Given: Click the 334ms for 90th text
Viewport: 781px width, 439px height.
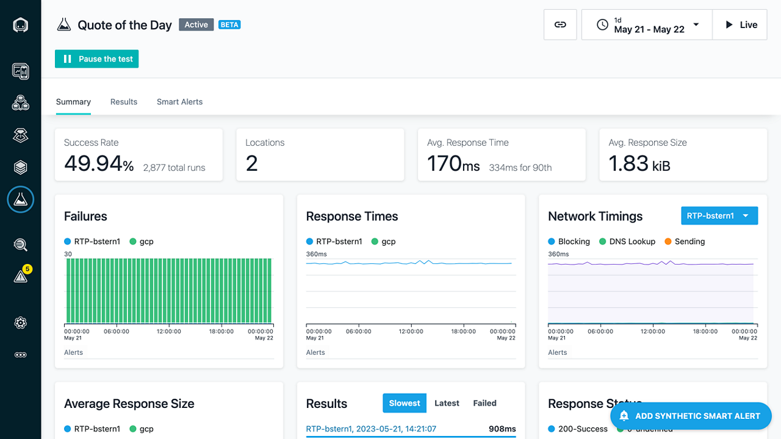Looking at the screenshot, I should coord(520,168).
